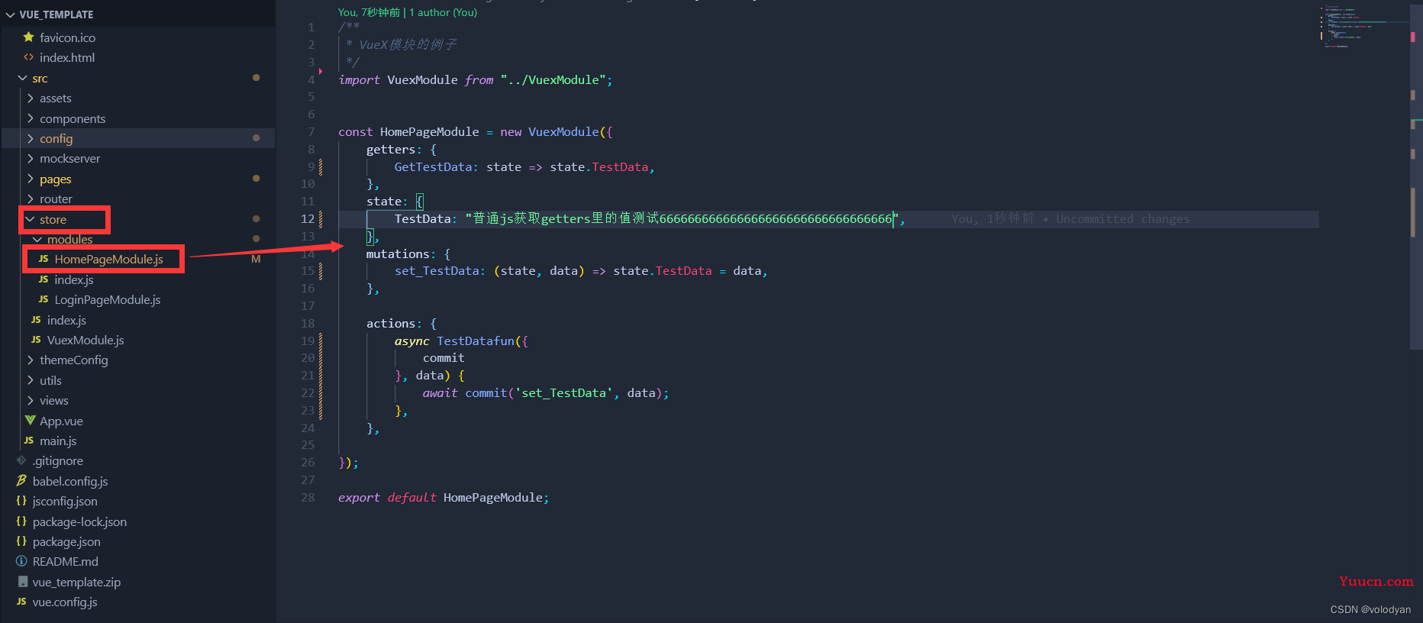Viewport: 1423px width, 623px height.
Task: Open main.js file
Action: click(x=58, y=441)
